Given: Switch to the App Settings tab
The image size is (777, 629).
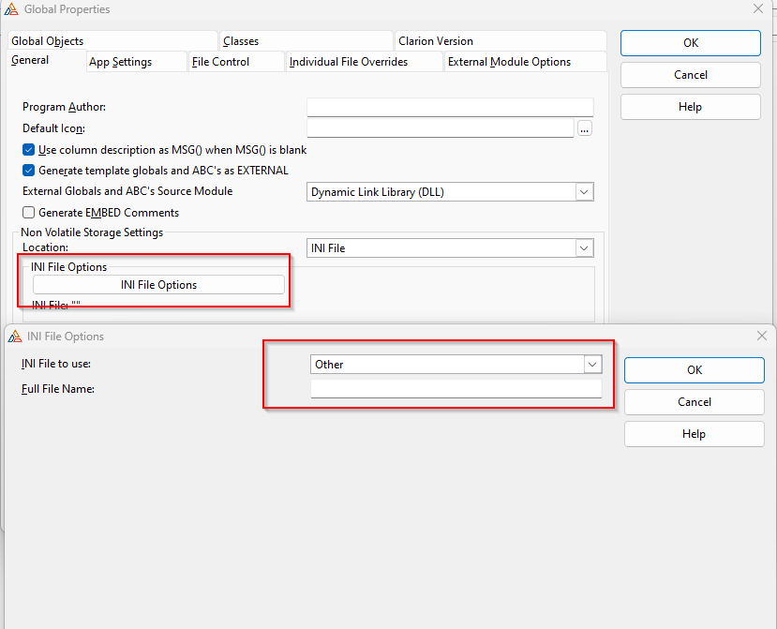Looking at the screenshot, I should click(x=120, y=62).
